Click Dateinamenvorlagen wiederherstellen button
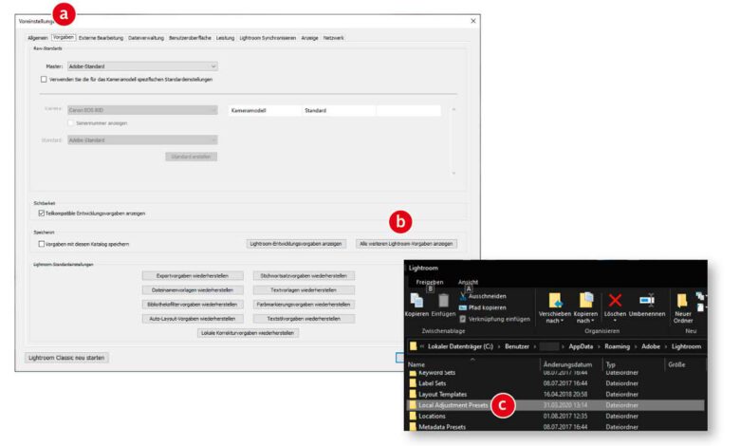 [x=193, y=290]
